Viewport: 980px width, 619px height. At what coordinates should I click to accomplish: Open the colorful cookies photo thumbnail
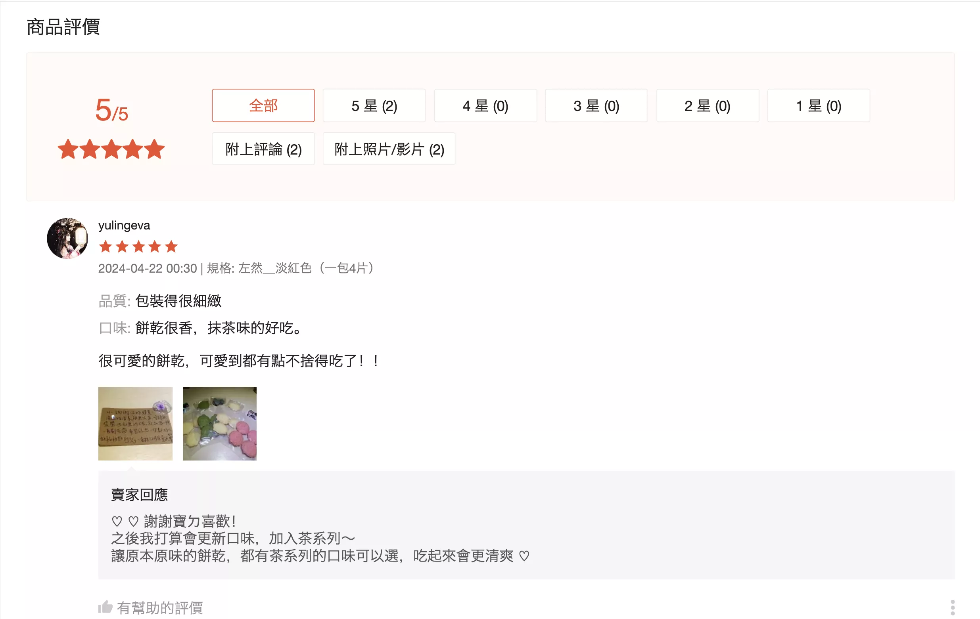(x=220, y=423)
